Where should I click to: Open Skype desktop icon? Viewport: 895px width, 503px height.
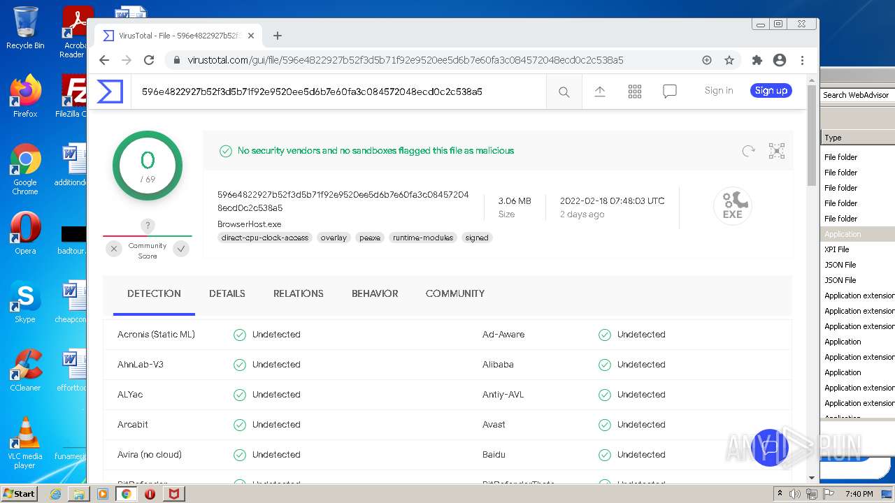pos(25,301)
